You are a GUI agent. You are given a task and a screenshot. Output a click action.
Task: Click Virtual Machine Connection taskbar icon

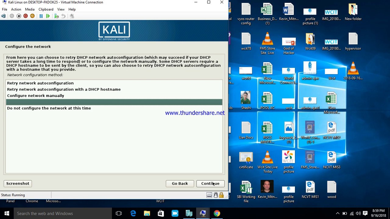pyautogui.click(x=203, y=214)
